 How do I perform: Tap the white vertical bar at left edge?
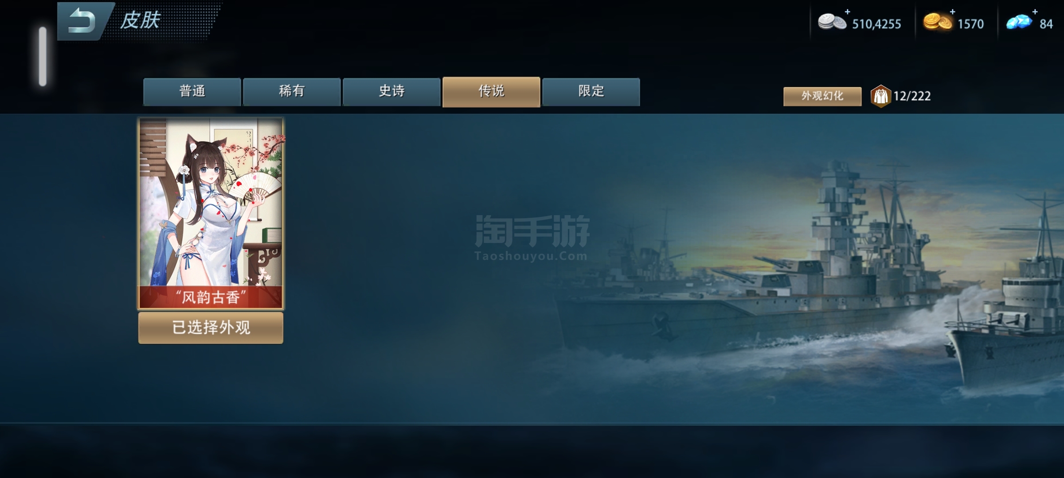[x=43, y=56]
